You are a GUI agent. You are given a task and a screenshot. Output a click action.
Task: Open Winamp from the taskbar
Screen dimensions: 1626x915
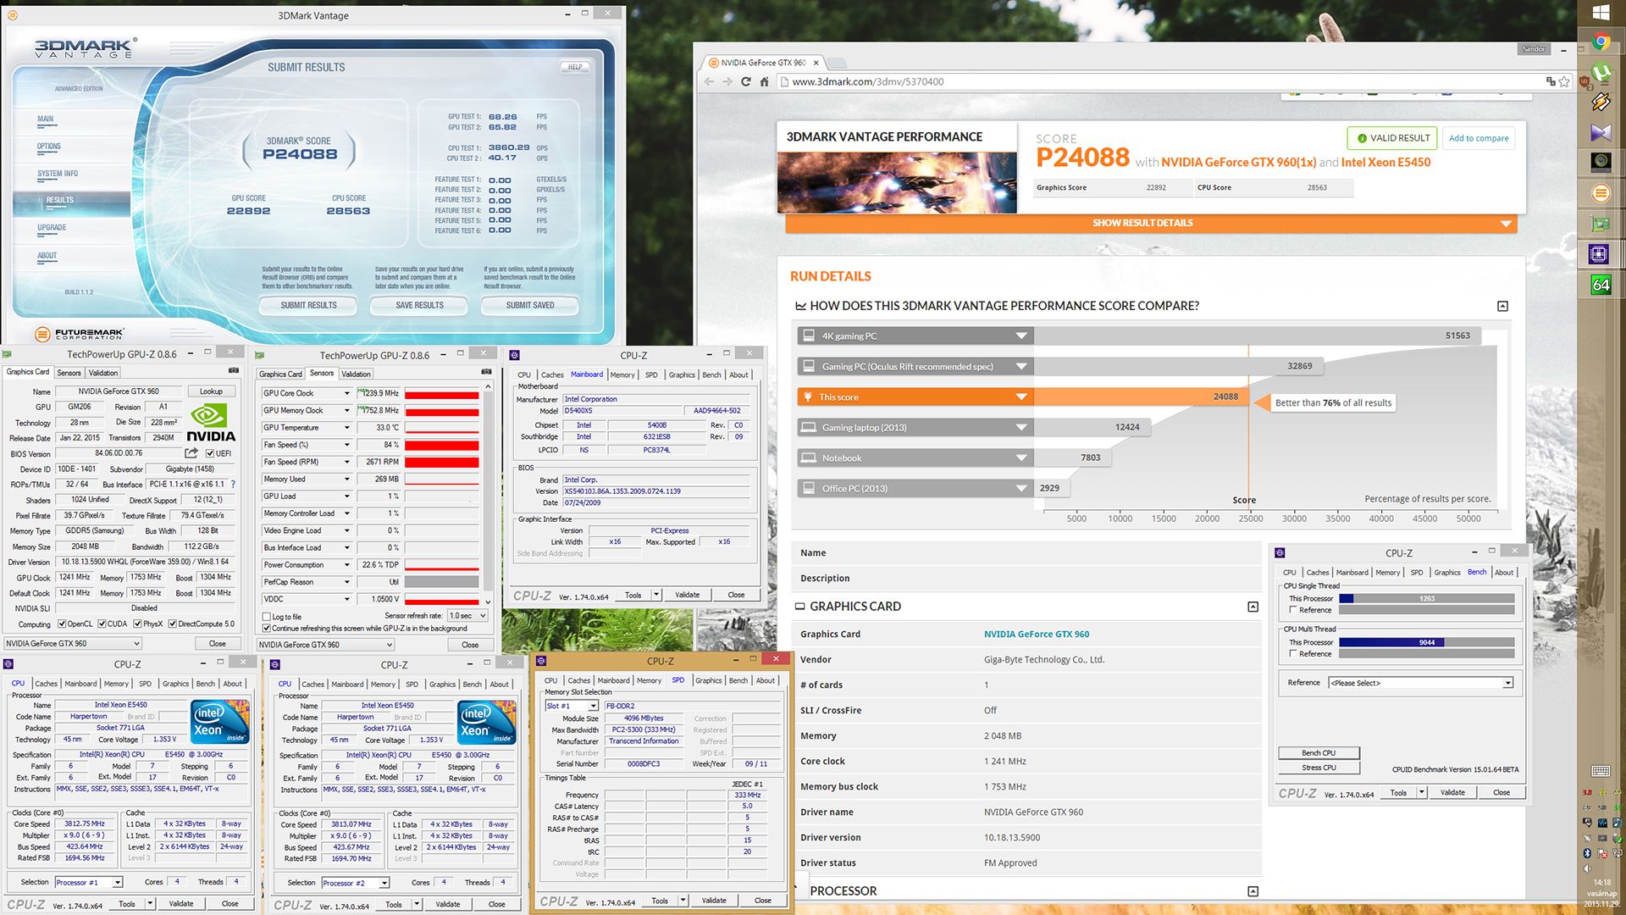click(x=1601, y=102)
